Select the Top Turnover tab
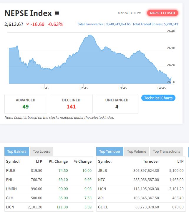This screenshot has height=214, width=189. 110,152
